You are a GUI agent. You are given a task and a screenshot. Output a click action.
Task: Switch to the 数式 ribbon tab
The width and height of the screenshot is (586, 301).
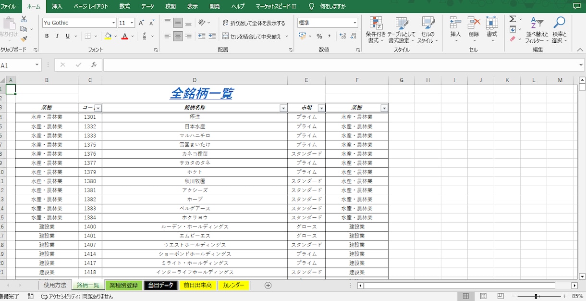[125, 6]
